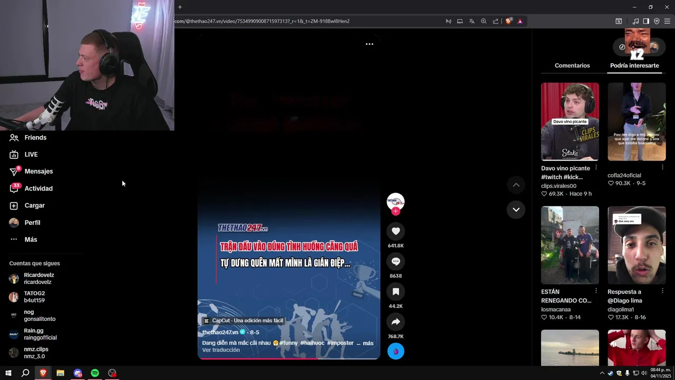Open CapCut · Una edición más fácil tag
The height and width of the screenshot is (380, 675).
(x=244, y=320)
